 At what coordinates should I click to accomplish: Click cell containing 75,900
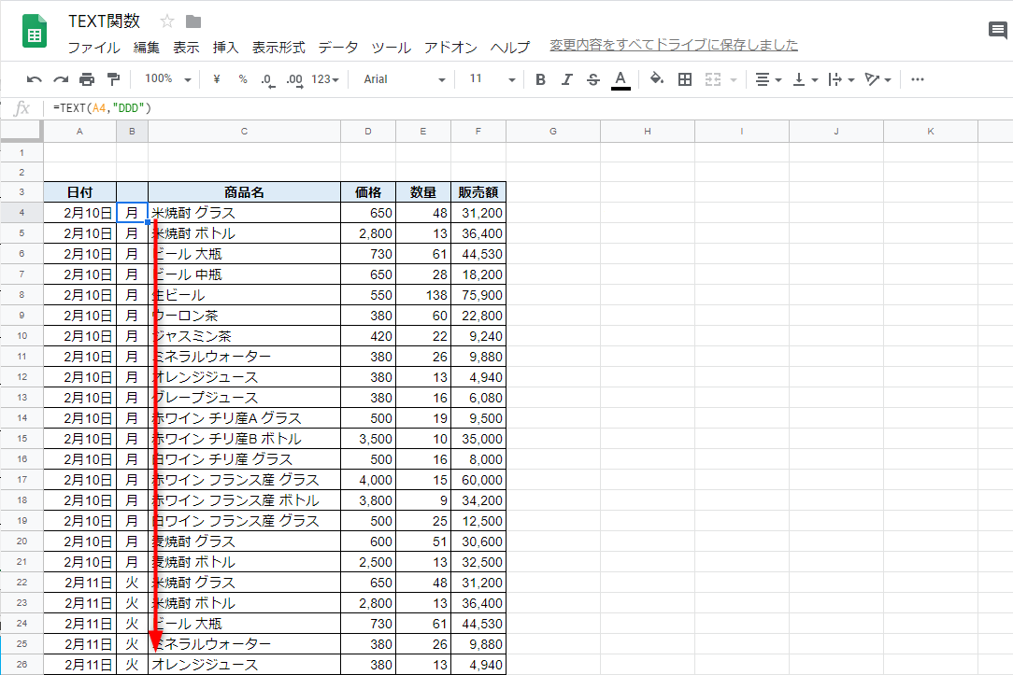click(478, 295)
